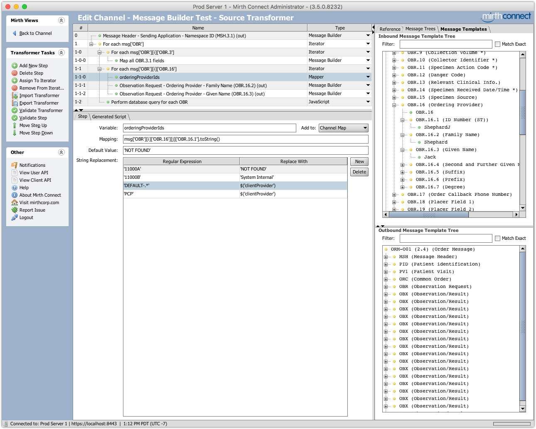Collapse the For each msg['OBR'] iterator
Image resolution: width=536 pixels, height=429 pixels.
[91, 44]
